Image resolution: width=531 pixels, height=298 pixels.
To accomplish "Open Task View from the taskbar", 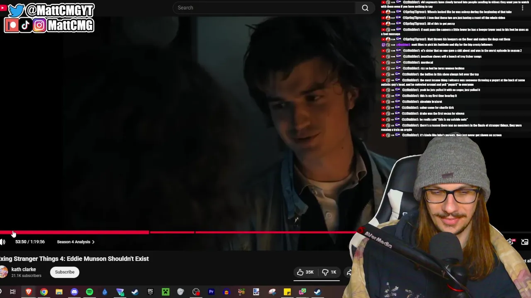I will (13, 292).
